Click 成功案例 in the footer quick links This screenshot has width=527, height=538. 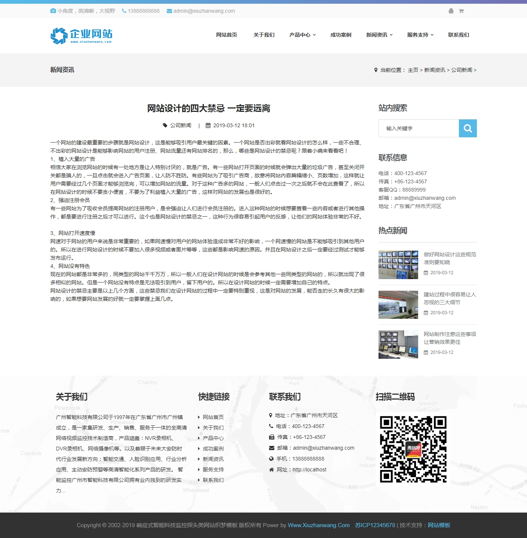213,449
